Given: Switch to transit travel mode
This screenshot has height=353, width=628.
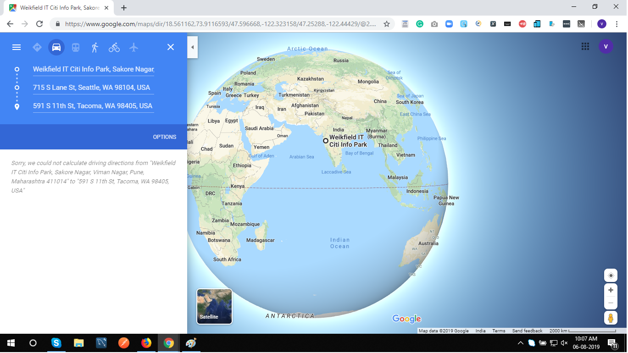Looking at the screenshot, I should [76, 47].
